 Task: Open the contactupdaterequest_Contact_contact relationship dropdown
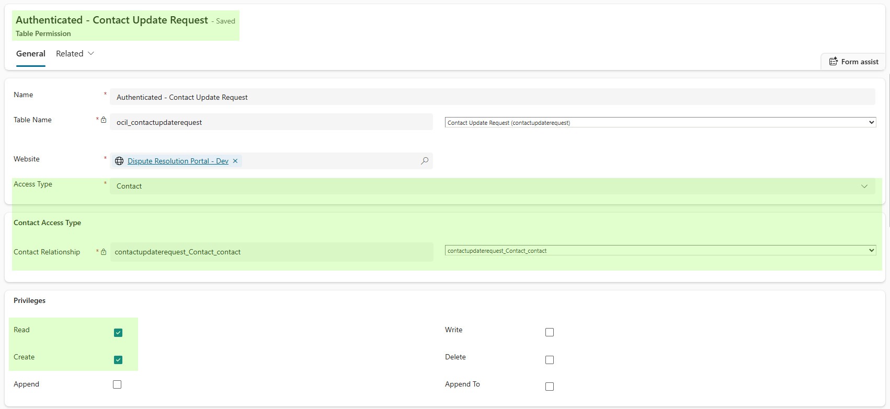[660, 251]
